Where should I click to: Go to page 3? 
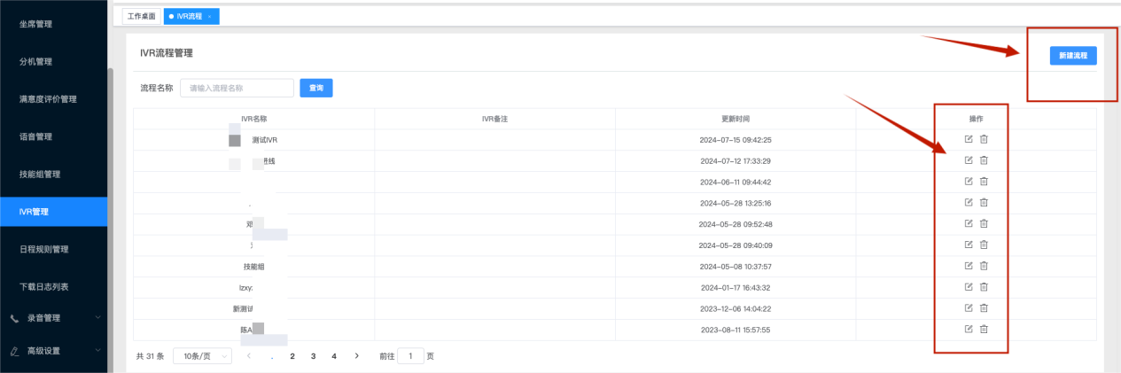(313, 355)
